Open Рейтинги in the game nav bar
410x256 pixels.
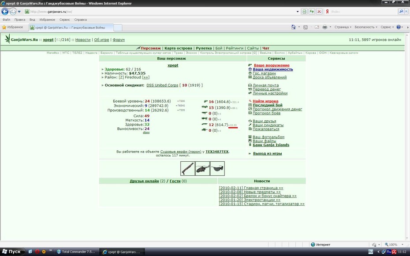235,48
